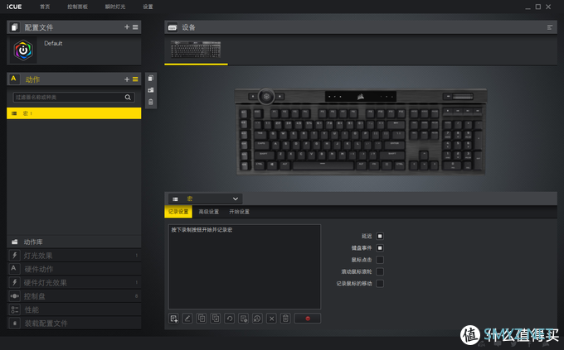Select the 宏 1 action in the list
The height and width of the screenshot is (350, 564).
[74, 113]
